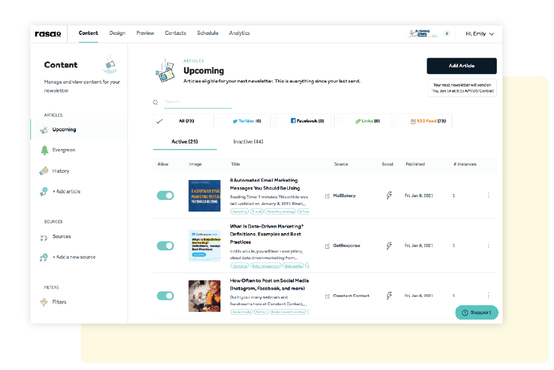Open the Support chat button

(x=476, y=312)
